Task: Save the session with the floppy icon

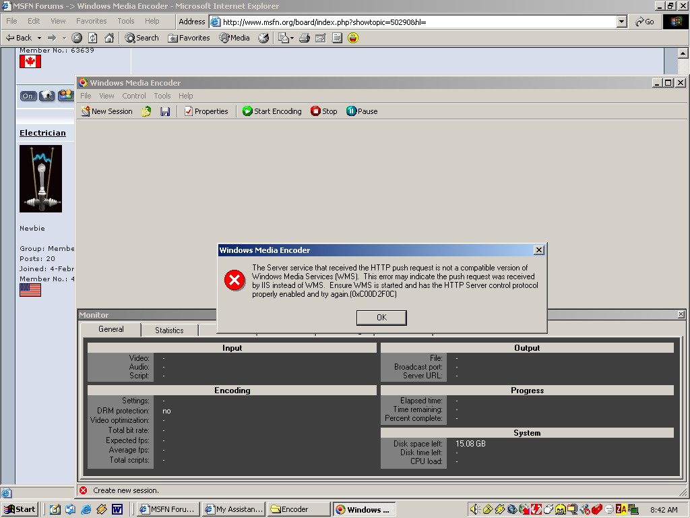Action: click(x=165, y=111)
